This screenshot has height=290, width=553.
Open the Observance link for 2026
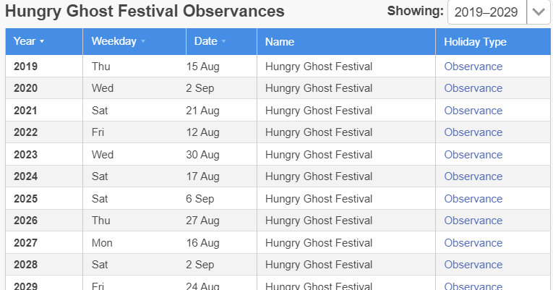point(473,221)
